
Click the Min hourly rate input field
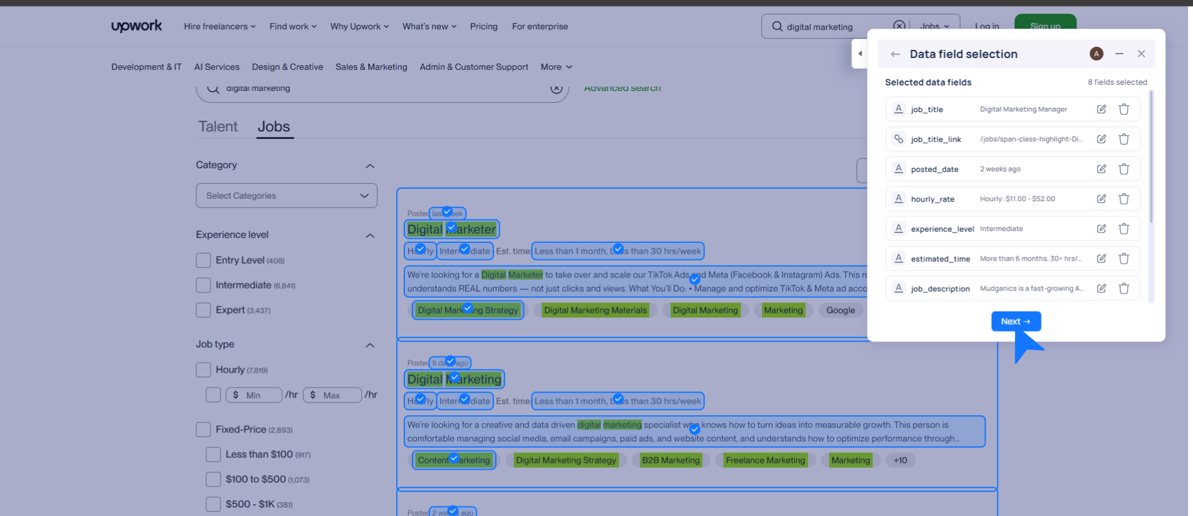[254, 395]
